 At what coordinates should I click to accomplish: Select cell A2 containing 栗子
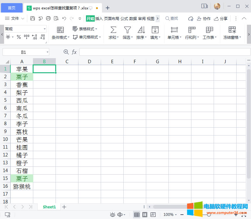pos(22,77)
